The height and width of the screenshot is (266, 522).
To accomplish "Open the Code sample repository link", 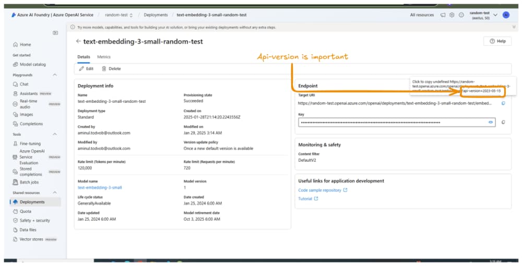I will [x=323, y=190].
